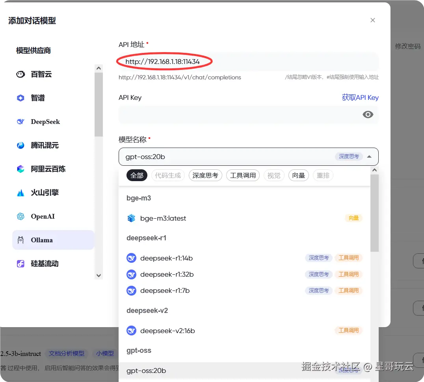Click the gpt-oss group header
The width and height of the screenshot is (424, 382).
tap(139, 350)
